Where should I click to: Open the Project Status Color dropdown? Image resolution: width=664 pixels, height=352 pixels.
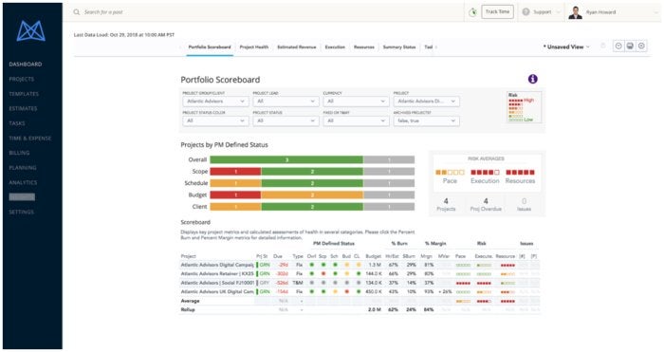click(x=215, y=120)
